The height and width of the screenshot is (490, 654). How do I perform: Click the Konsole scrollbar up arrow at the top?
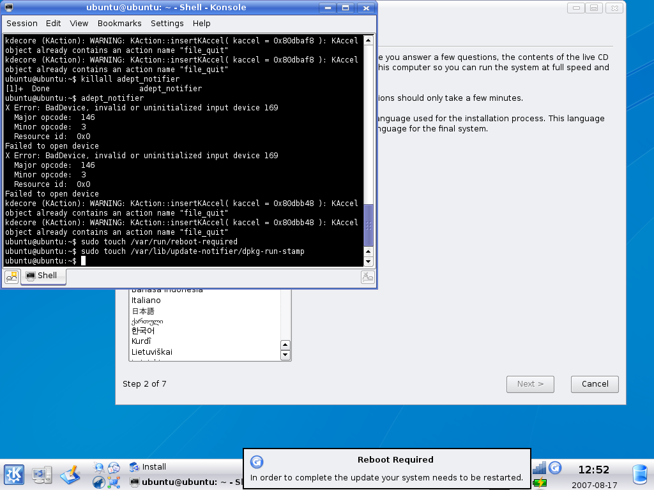pos(369,40)
